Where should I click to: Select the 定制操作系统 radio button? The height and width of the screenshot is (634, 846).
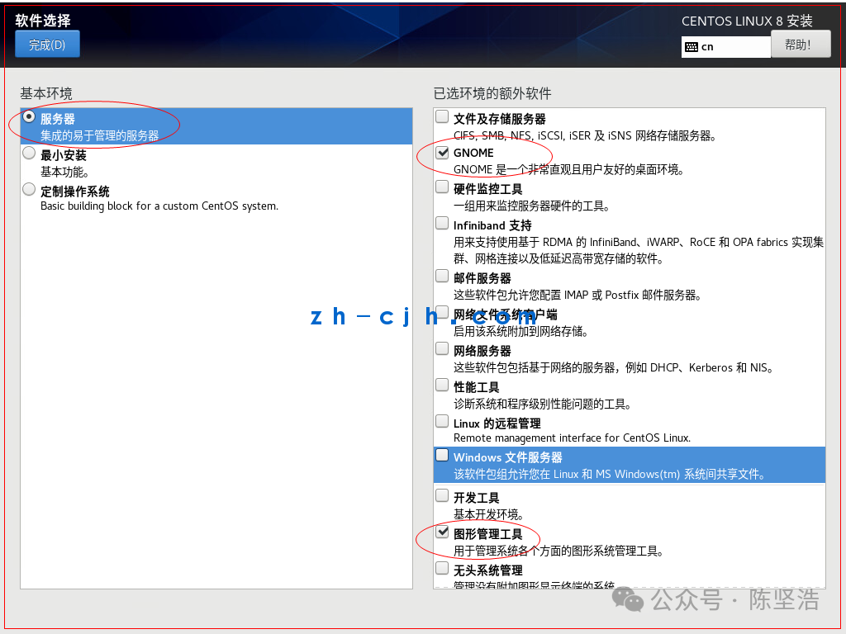pos(29,189)
